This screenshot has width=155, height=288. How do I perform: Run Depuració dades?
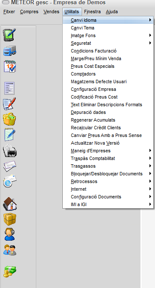108,112
